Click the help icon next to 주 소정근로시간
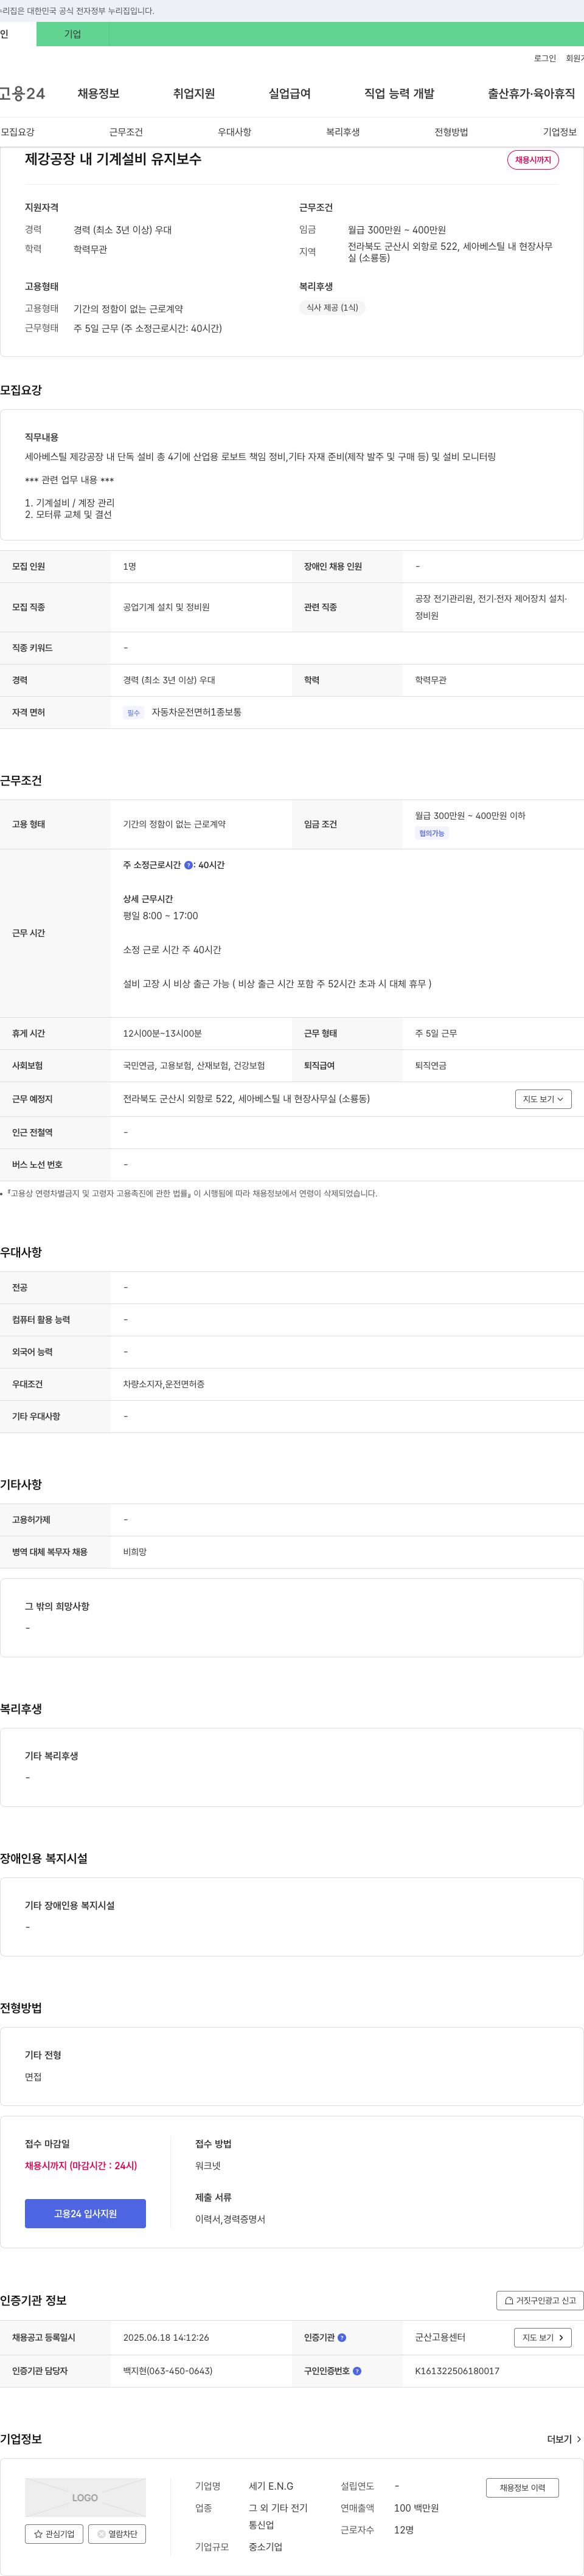Screen dimensions: 584x2576 (x=188, y=865)
